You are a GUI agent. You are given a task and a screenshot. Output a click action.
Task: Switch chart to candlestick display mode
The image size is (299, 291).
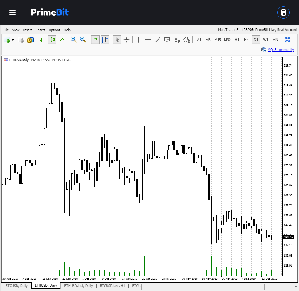pyautogui.click(x=52, y=40)
